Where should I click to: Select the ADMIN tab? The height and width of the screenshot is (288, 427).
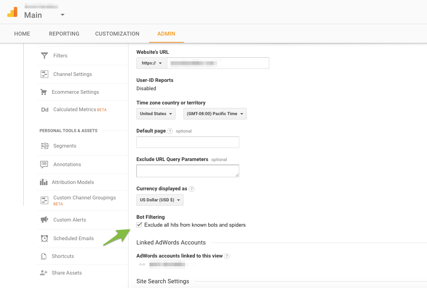point(166,34)
